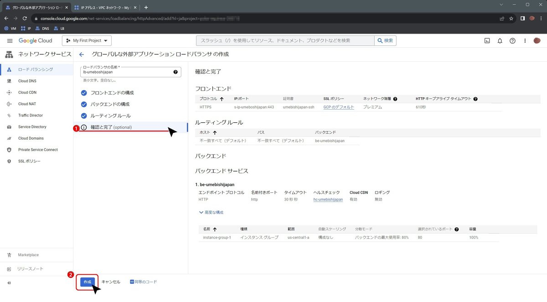The image size is (547, 302).
Task: Open the notifications bell
Action: pos(500,40)
